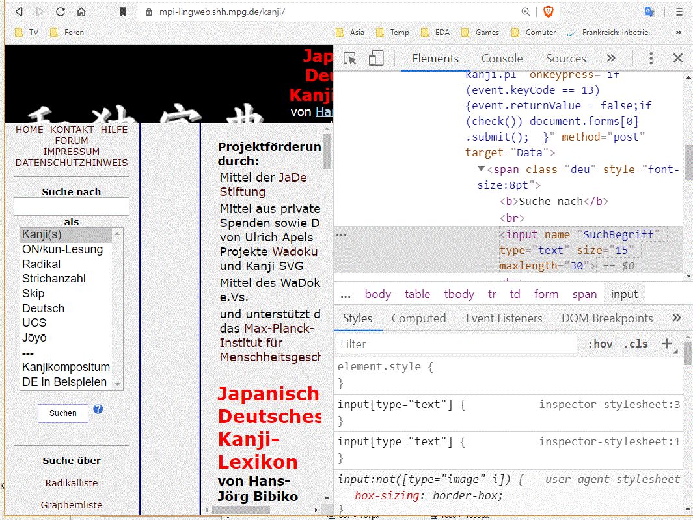Viewport: 693px width, 520px height.
Task: Collapse the span class deu node
Action: pyautogui.click(x=482, y=169)
